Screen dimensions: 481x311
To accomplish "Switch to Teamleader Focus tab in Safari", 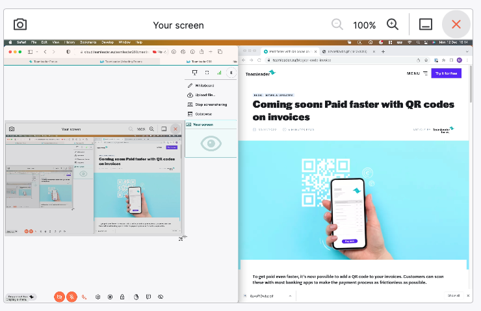I will point(43,62).
